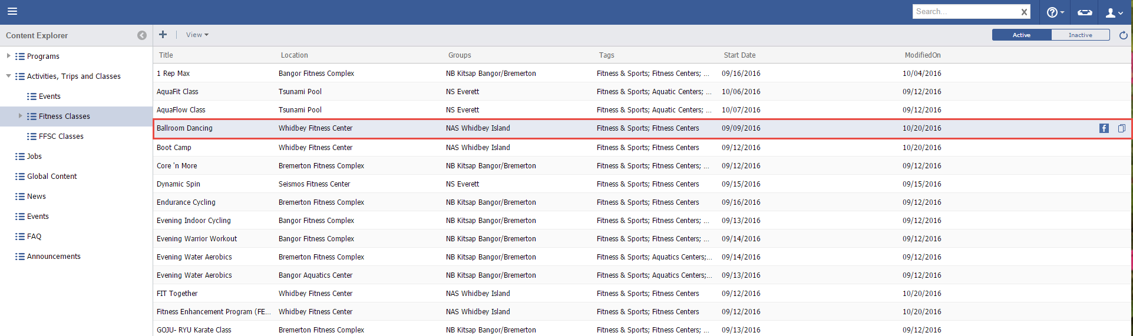Open the hamburger main menu
The image size is (1133, 336).
coord(12,11)
